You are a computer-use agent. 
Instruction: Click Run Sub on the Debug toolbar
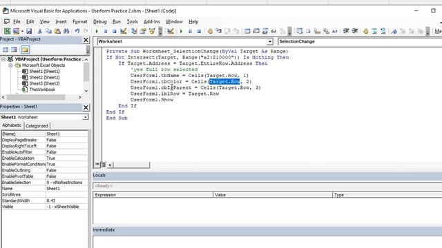[x=181, y=31]
